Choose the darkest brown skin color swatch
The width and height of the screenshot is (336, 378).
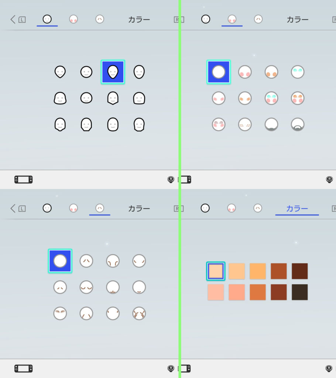click(299, 292)
